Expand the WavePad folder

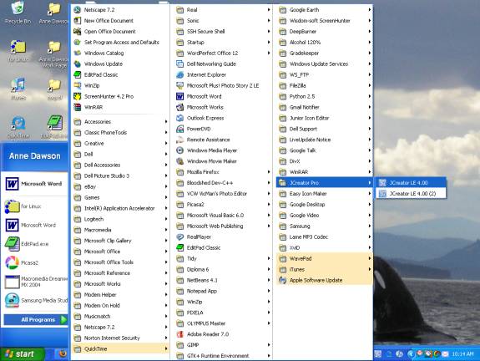point(324,258)
